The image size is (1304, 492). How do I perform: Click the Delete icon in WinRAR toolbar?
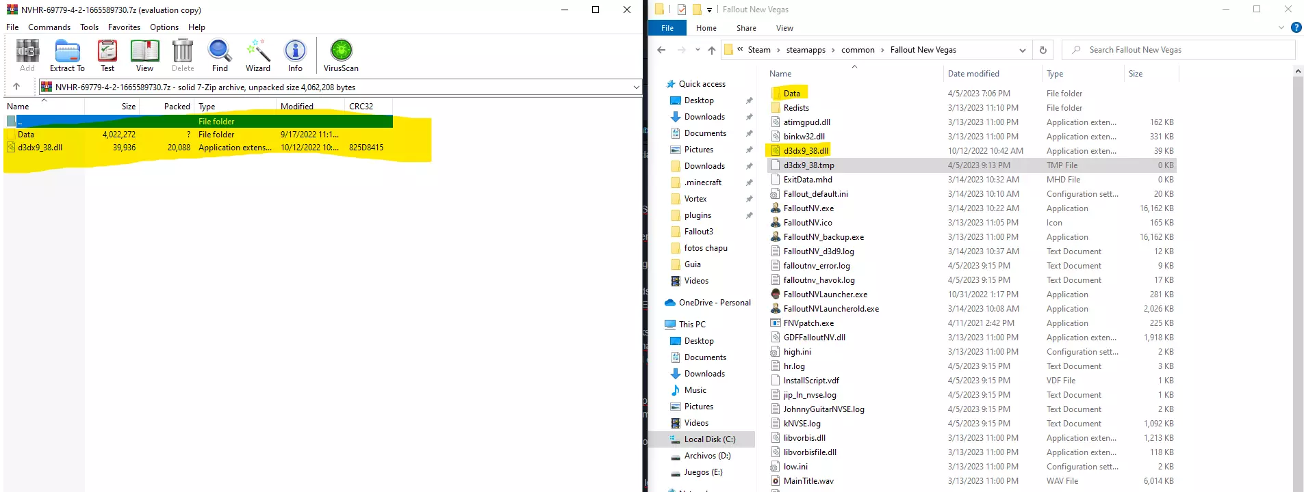[x=183, y=55]
